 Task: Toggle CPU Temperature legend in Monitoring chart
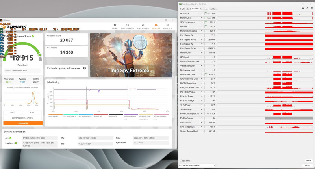pyautogui.click(x=70, y=115)
